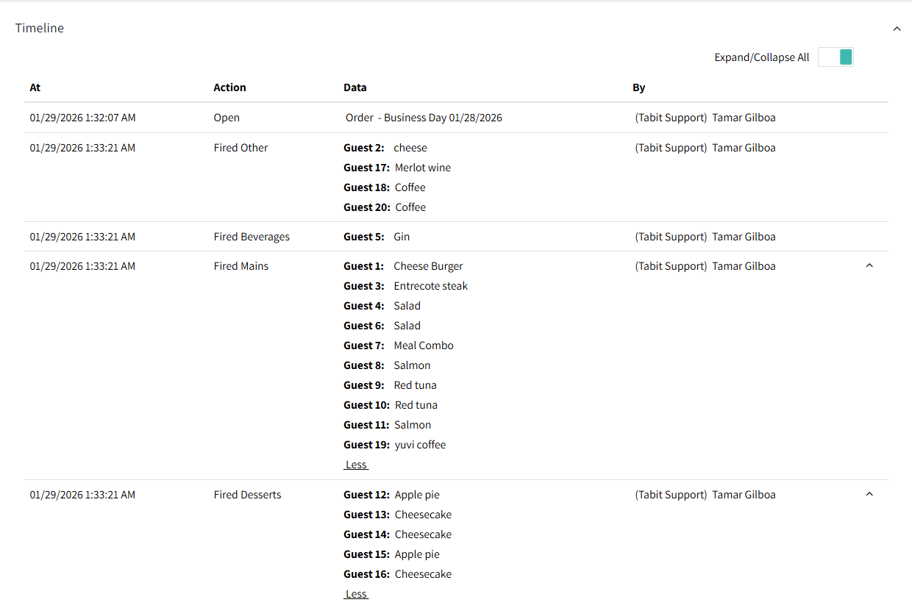The width and height of the screenshot is (912, 605).
Task: Click the Order Business Day 01/28/2026 text
Action: pyautogui.click(x=424, y=118)
